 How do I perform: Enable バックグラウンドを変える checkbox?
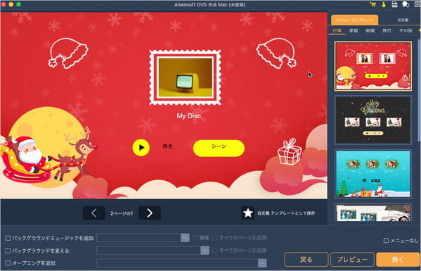coord(8,251)
